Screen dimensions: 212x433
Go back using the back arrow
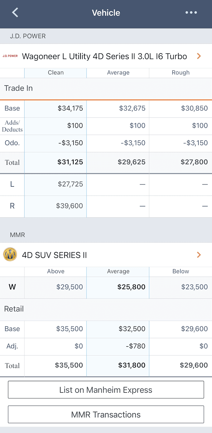pos(15,13)
